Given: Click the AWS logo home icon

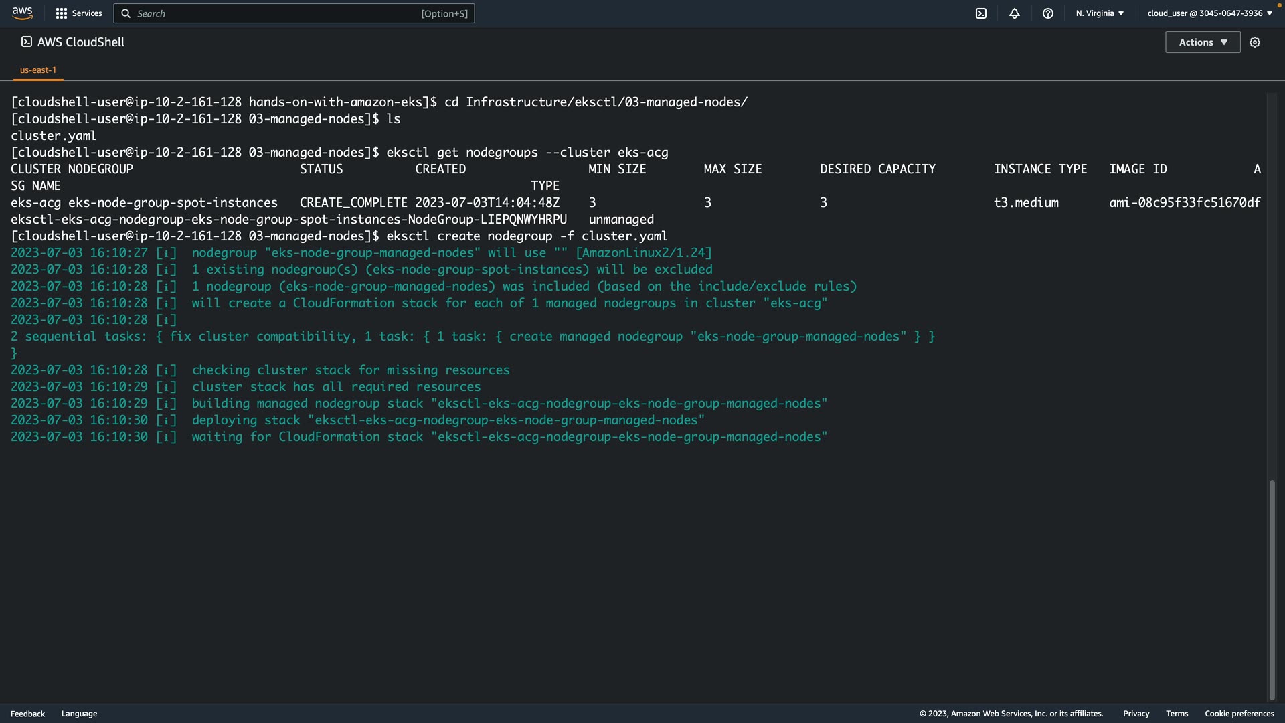Looking at the screenshot, I should [x=22, y=13].
